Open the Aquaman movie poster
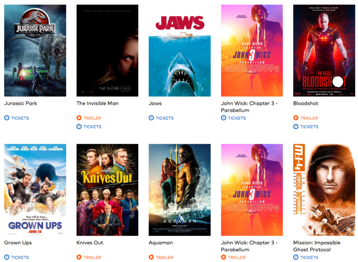358x262 pixels. [180, 190]
